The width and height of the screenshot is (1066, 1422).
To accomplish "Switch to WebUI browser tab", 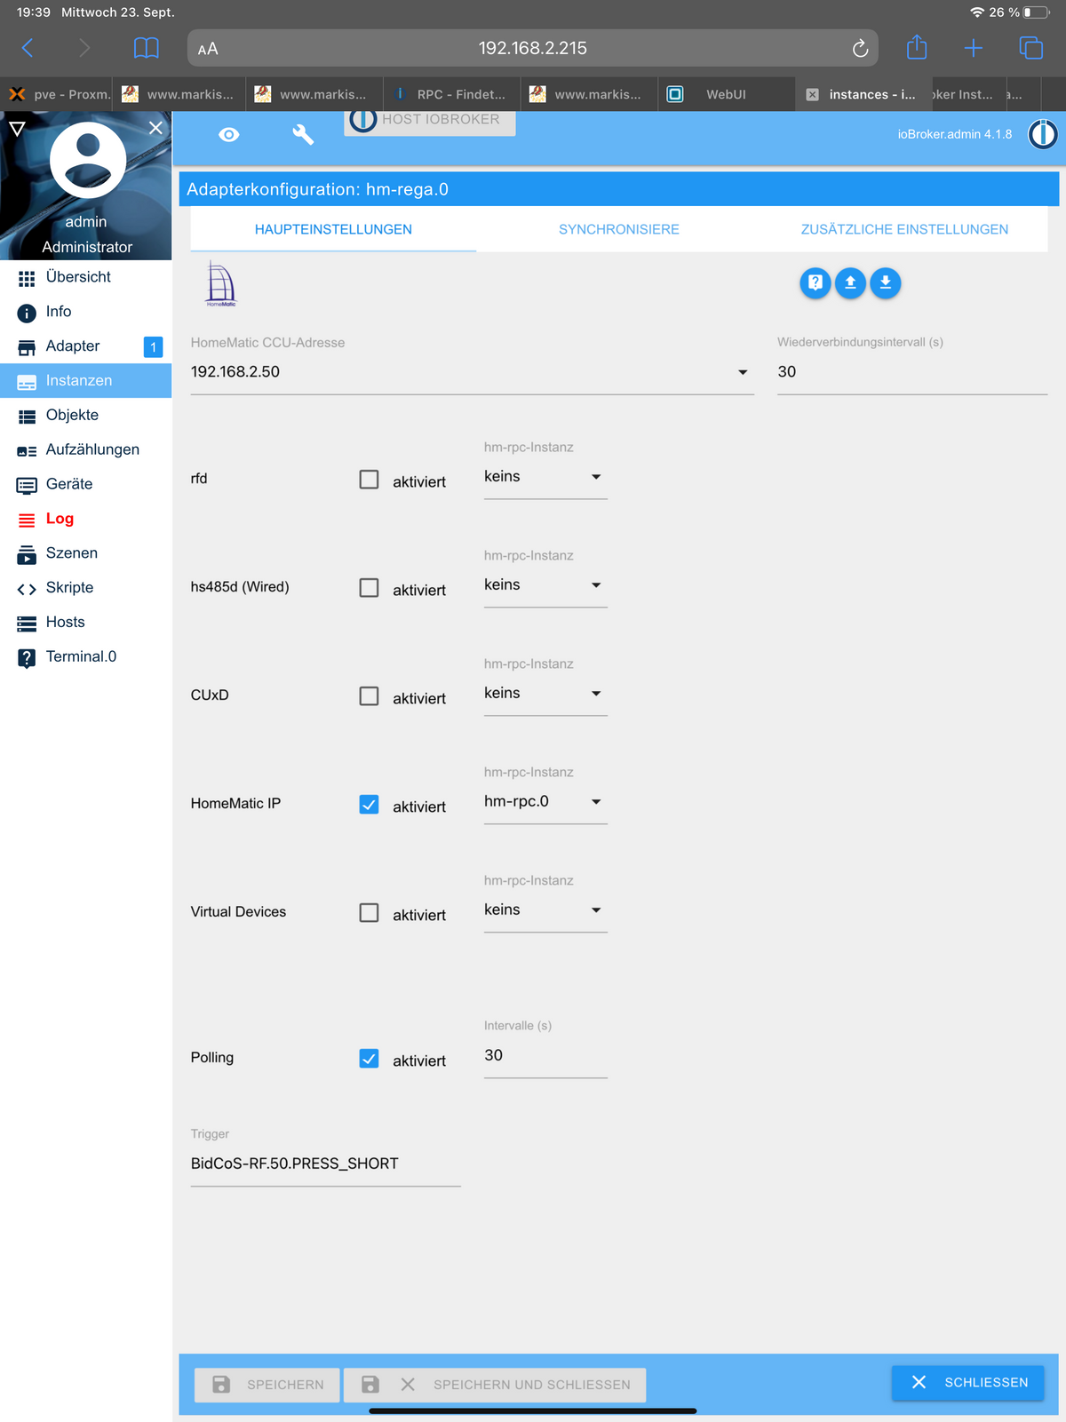I will point(726,94).
